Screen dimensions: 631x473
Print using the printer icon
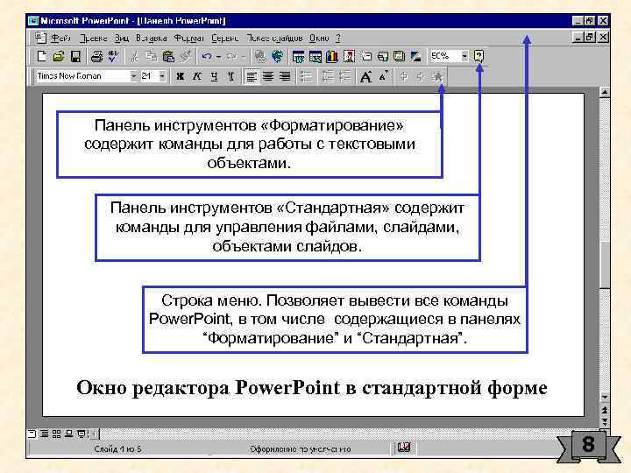(x=96, y=56)
